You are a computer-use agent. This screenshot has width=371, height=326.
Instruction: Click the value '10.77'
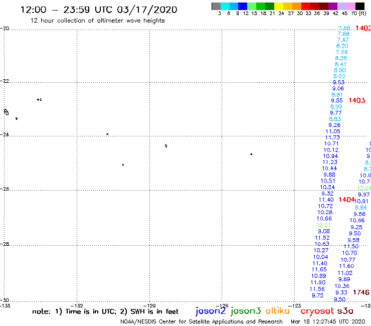click(x=348, y=260)
